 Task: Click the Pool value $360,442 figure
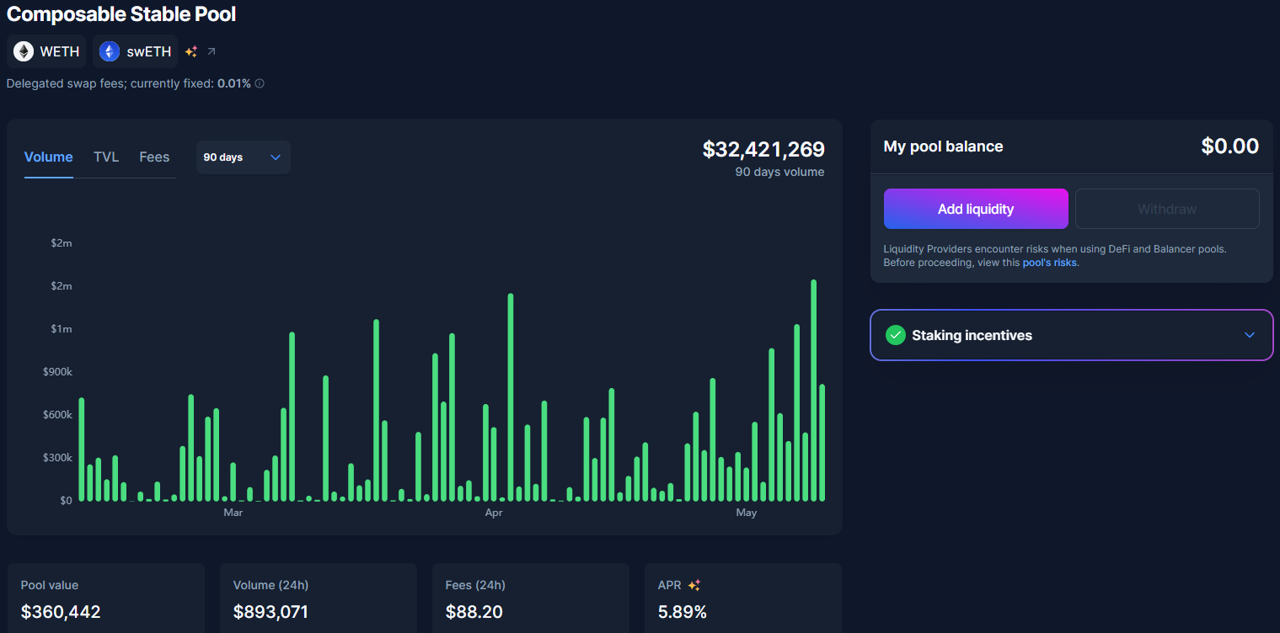[x=61, y=612]
